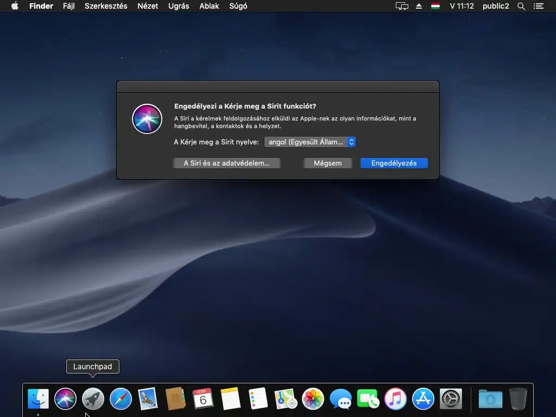Click the Siri icon in dialog
Screen dimensions: 556x417
(147, 119)
